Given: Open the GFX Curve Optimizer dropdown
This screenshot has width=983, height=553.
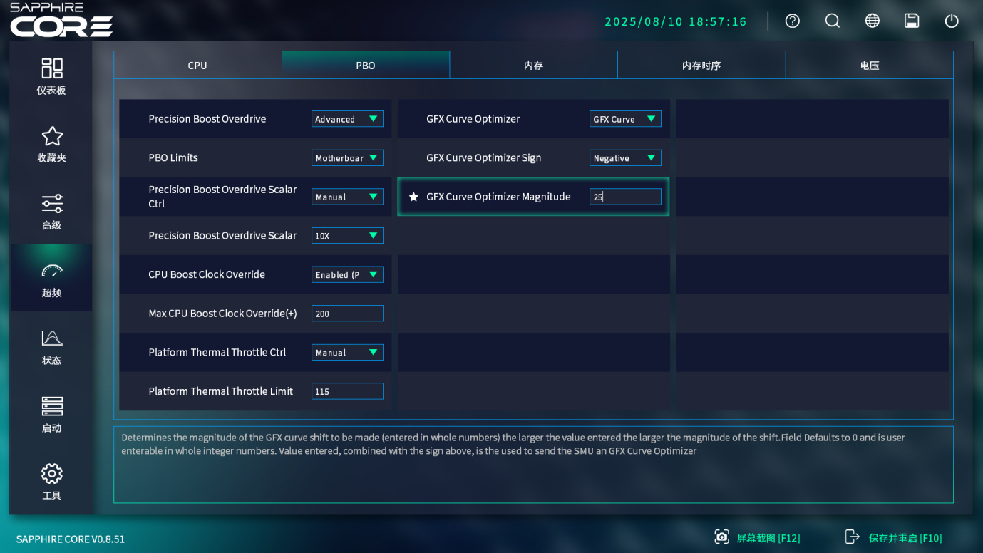Looking at the screenshot, I should click(625, 119).
